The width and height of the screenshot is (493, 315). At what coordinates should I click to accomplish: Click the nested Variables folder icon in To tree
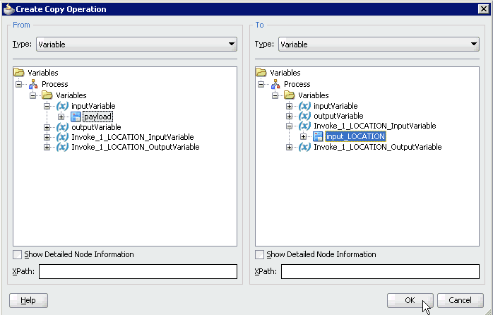coord(290,95)
